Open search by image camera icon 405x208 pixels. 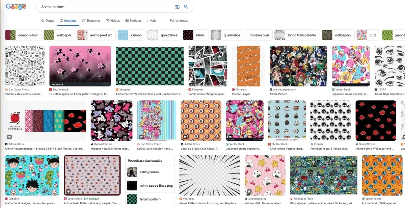[177, 7]
